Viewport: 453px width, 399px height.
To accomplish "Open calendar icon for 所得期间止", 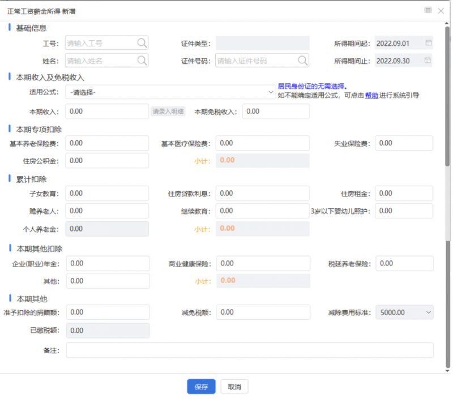I will coord(428,60).
